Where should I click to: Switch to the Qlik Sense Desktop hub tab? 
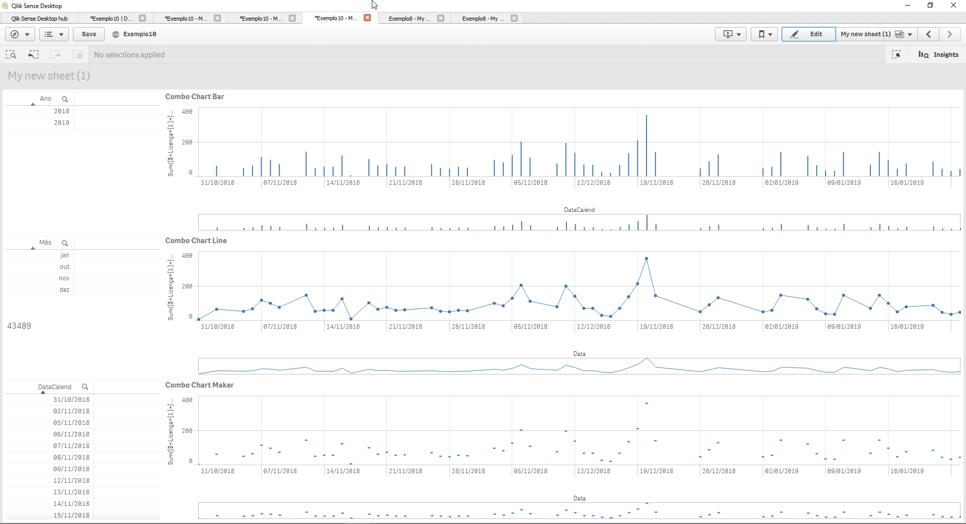coord(39,18)
